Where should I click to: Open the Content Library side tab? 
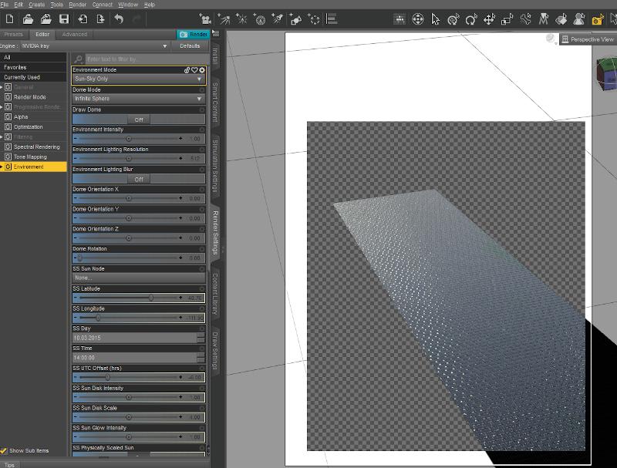pyautogui.click(x=215, y=294)
